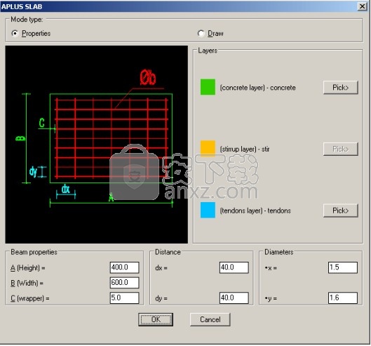Image resolution: width=371 pixels, height=346 pixels.
Task: Edit the C (wrapper) value field
Action: click(124, 298)
